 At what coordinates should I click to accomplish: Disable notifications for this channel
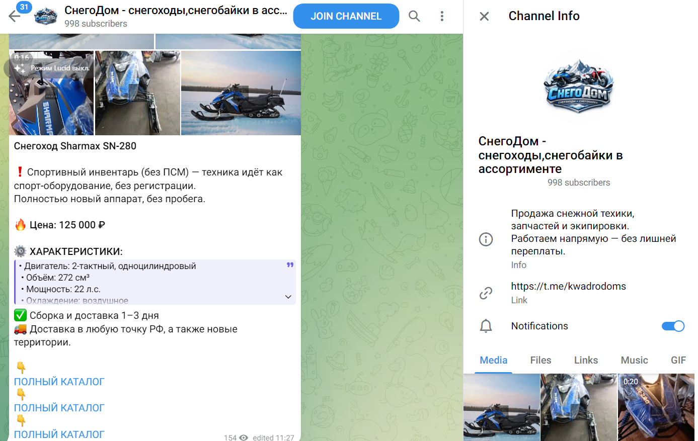673,326
